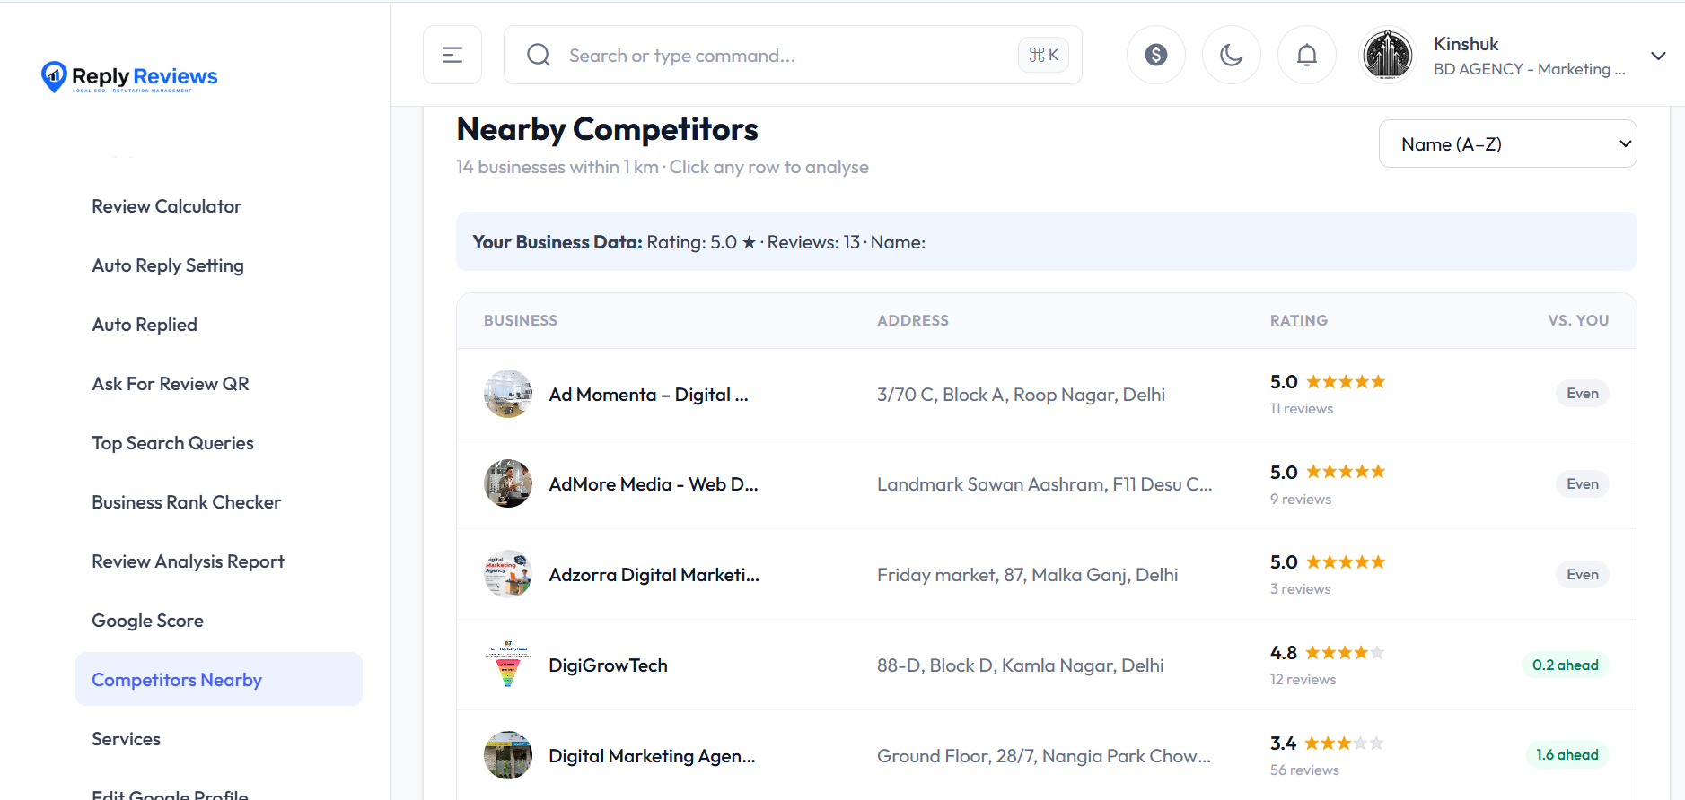Click address 3/70 C, Block A, Roop Nagar
This screenshot has width=1685, height=800.
pos(1021,395)
